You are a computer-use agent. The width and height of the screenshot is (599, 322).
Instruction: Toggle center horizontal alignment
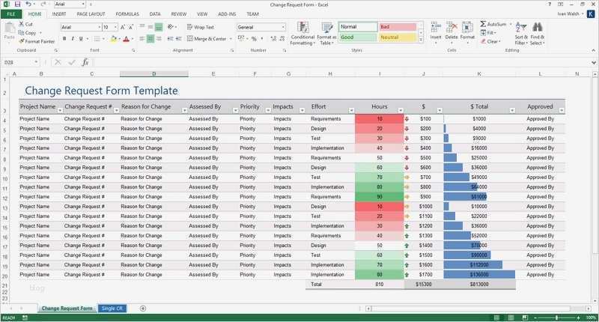click(x=150, y=39)
